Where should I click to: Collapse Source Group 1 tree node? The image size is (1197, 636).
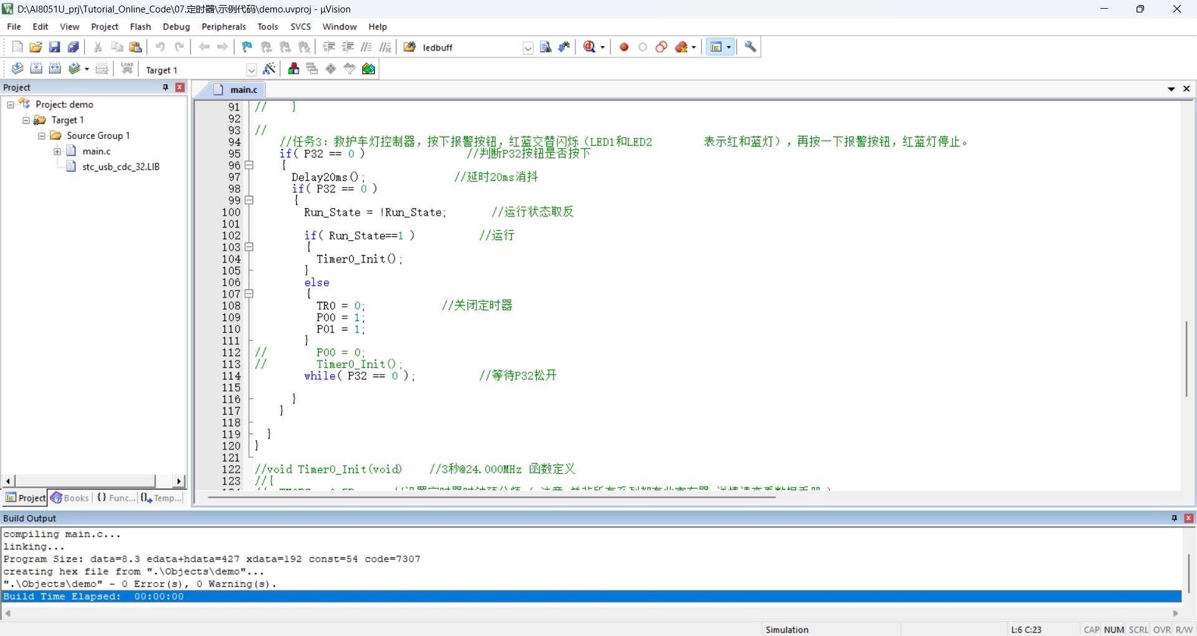[42, 136]
